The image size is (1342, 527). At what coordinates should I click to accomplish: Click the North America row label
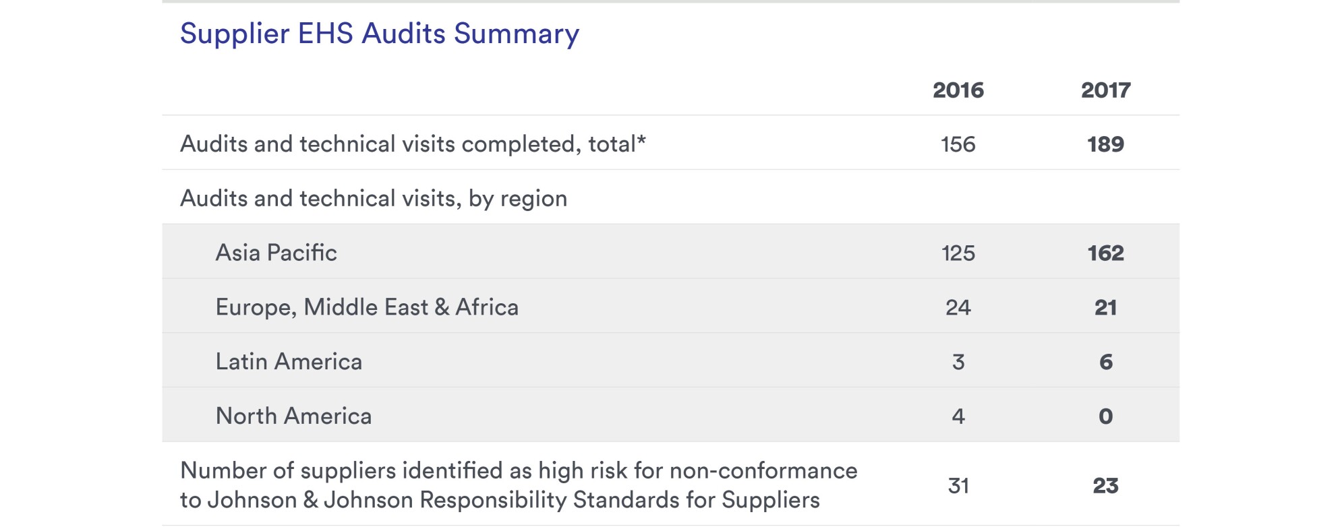click(293, 416)
